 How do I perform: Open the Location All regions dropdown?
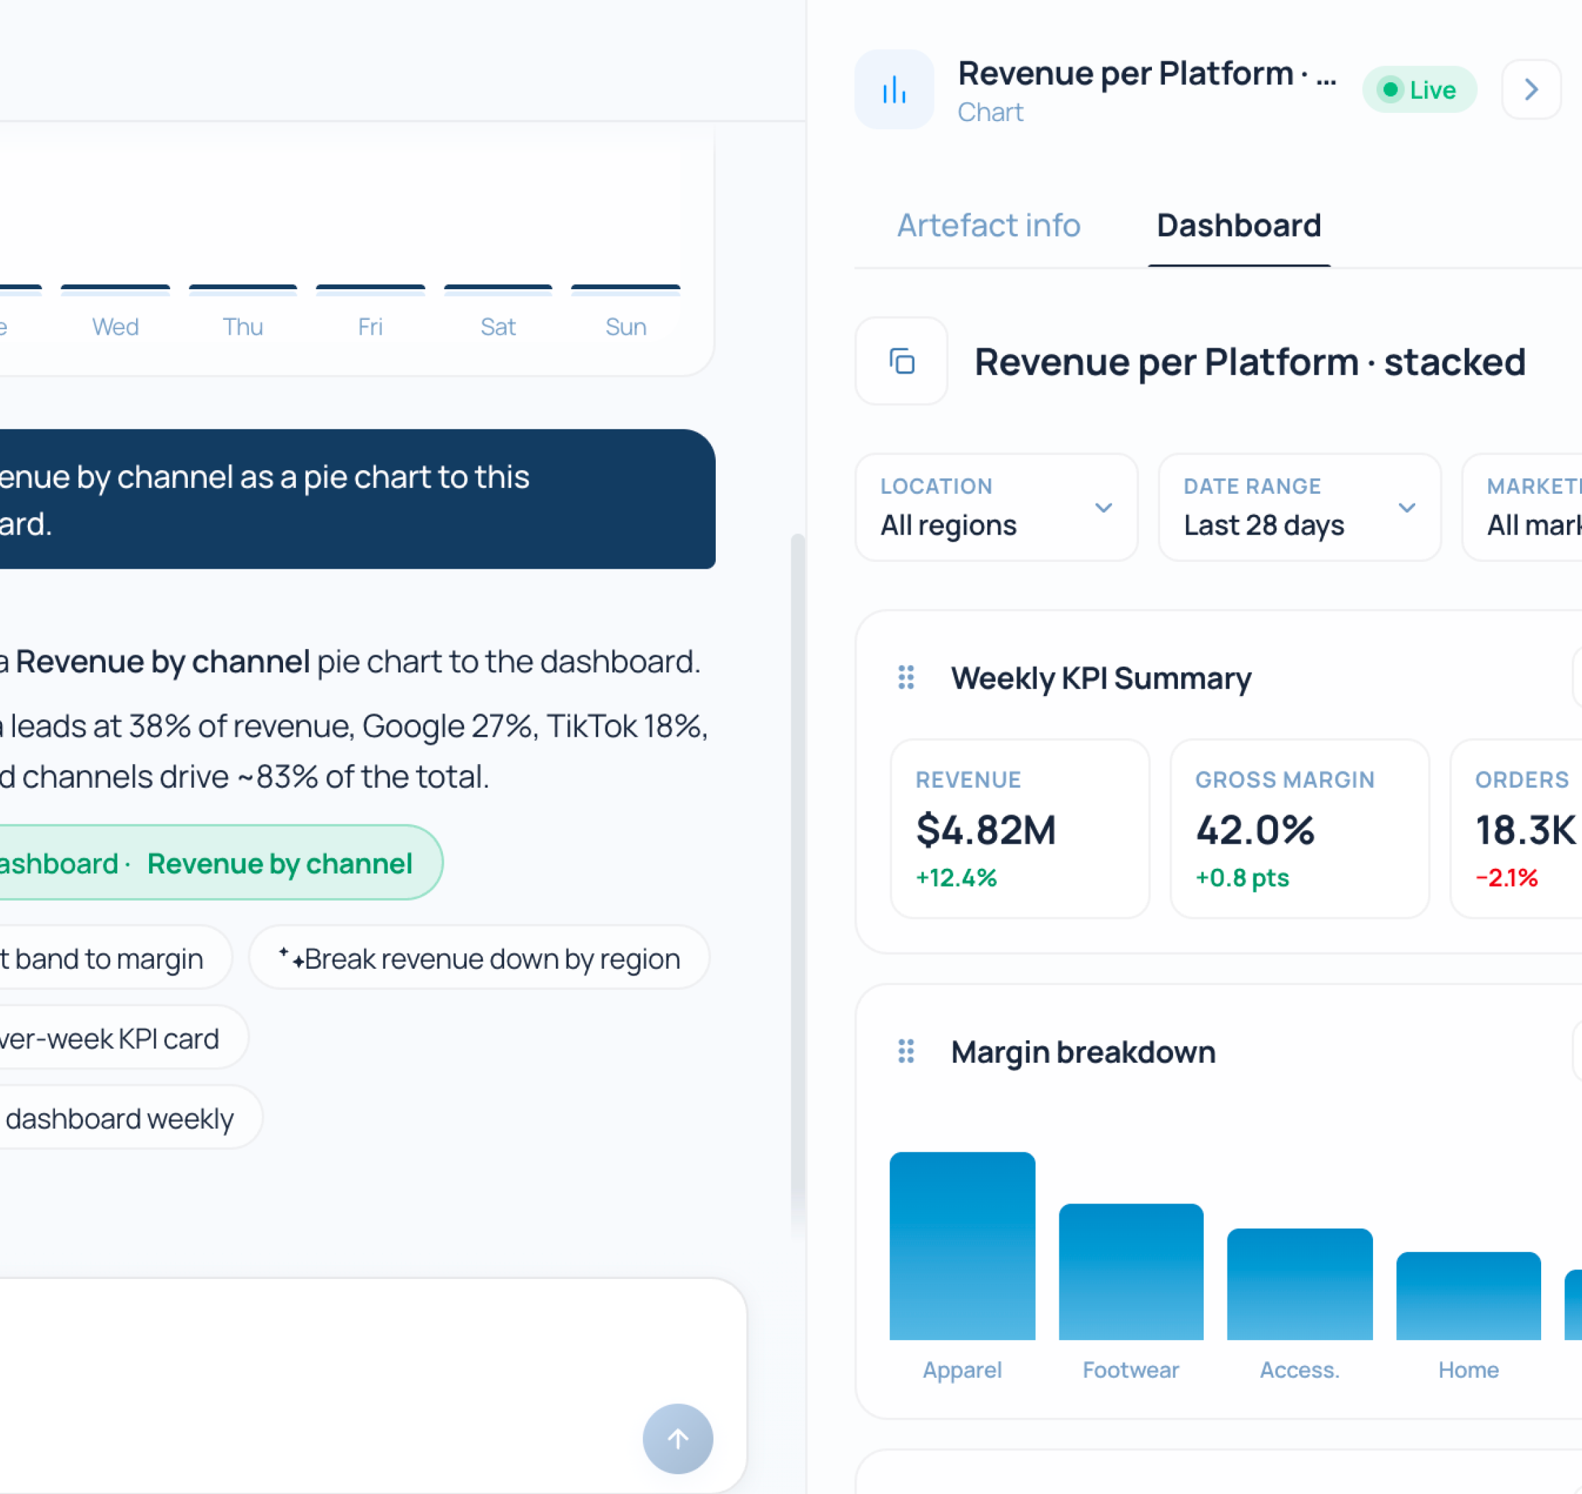[997, 506]
